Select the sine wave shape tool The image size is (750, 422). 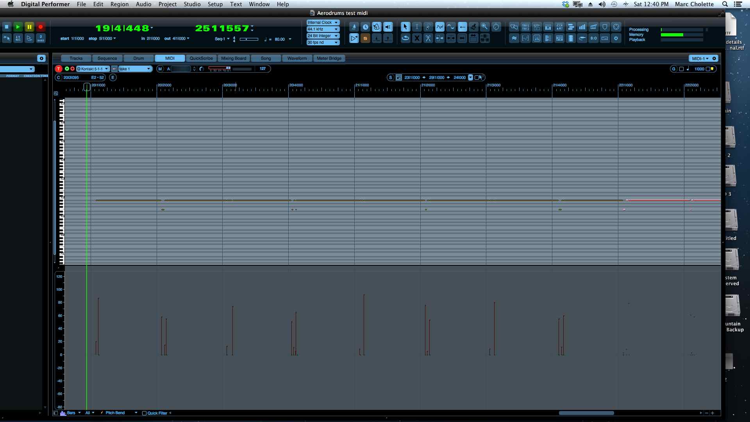point(451,27)
